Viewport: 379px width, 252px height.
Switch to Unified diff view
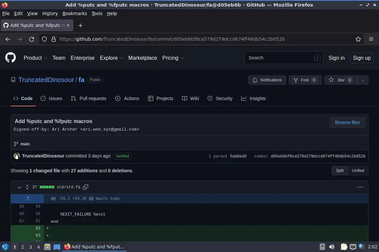point(358,171)
